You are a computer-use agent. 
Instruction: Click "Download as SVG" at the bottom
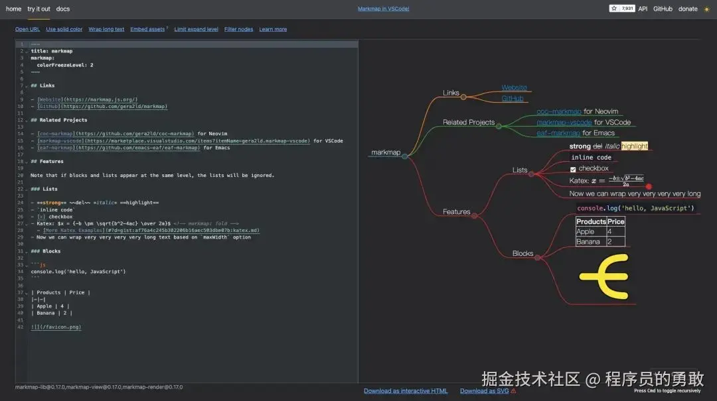point(484,390)
